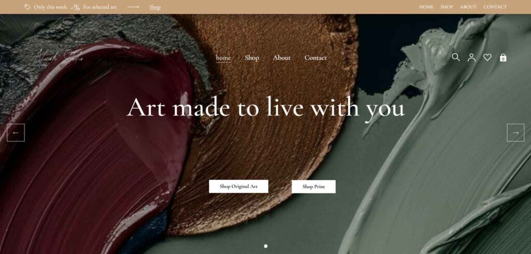Open HOME in the top bar menu
The image size is (531, 254).
pos(426,7)
